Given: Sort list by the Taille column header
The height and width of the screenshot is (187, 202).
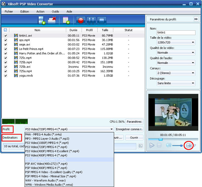Looking at the screenshot, I should pyautogui.click(x=105, y=30).
